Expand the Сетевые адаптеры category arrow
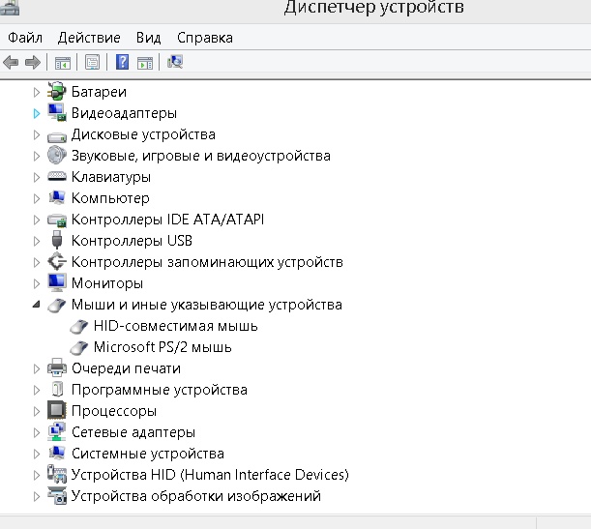591x529 pixels. (37, 432)
